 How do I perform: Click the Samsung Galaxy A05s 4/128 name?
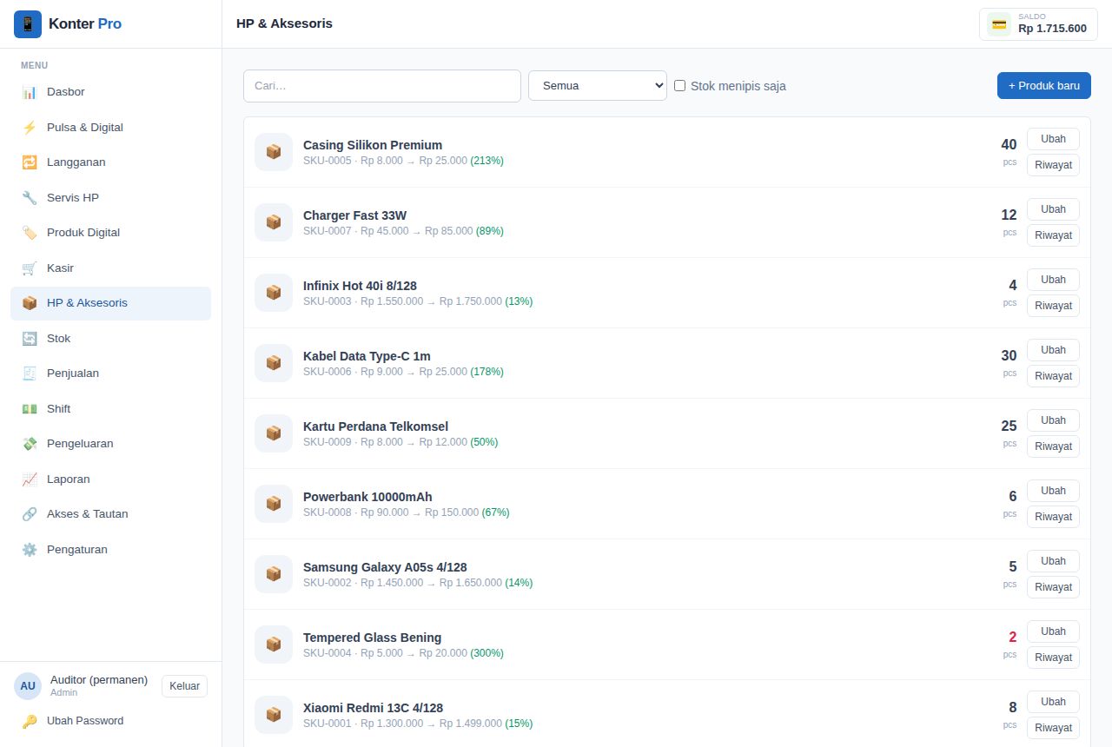pos(385,567)
